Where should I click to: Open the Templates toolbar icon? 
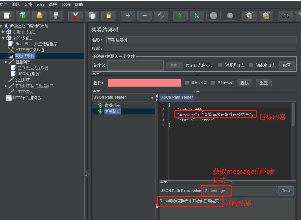point(23,16)
